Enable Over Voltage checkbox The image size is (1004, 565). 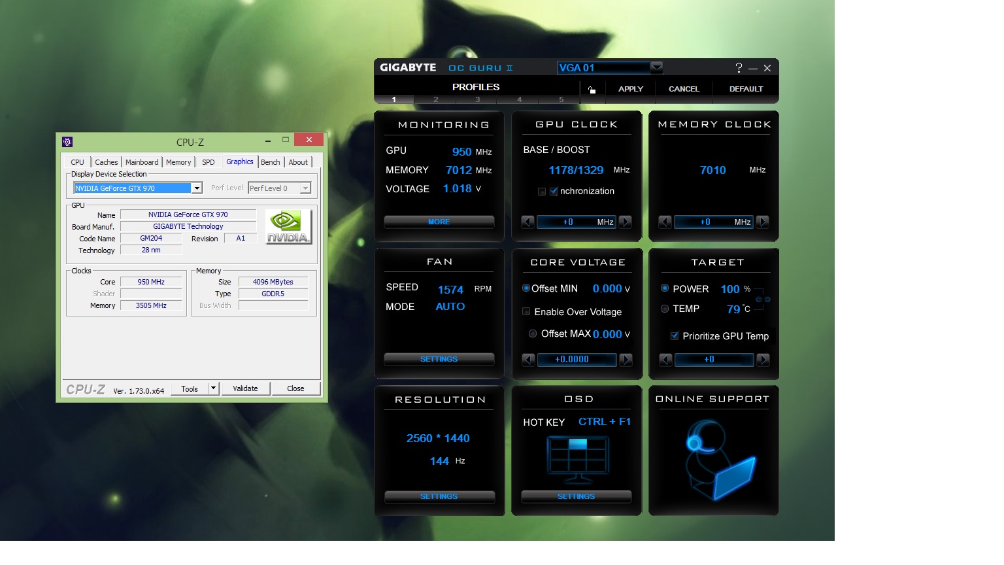point(526,312)
